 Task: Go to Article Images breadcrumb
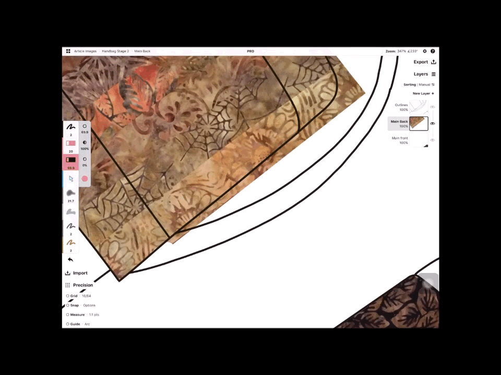click(85, 51)
